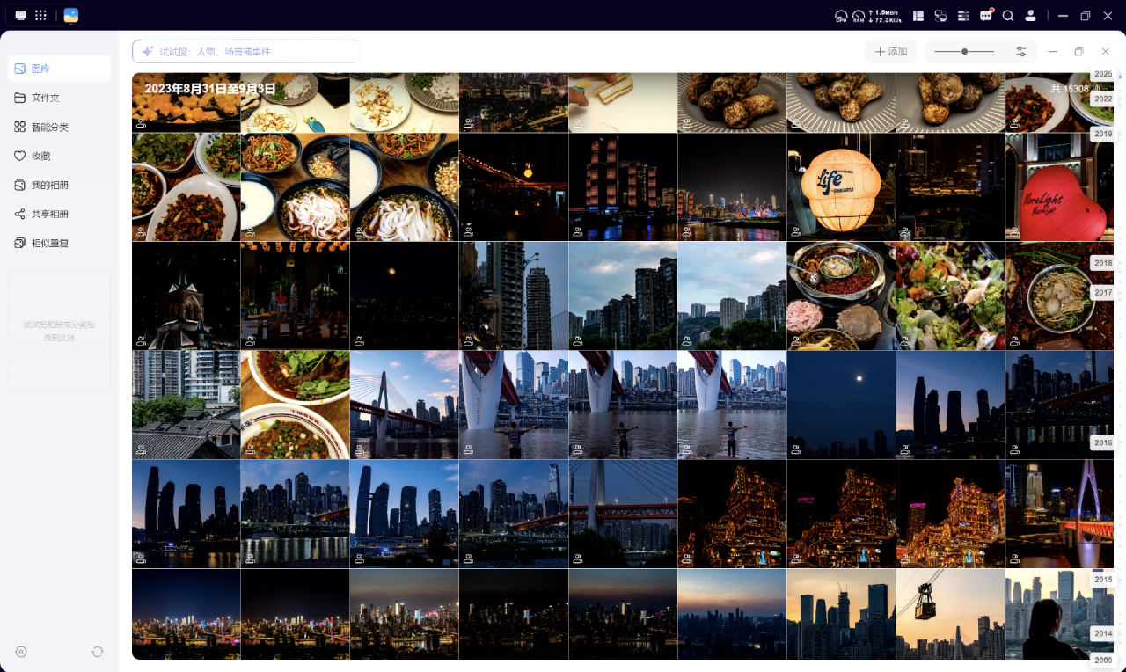Open the church steeple at night photo
This screenshot has height=672, width=1126.
[x=186, y=296]
